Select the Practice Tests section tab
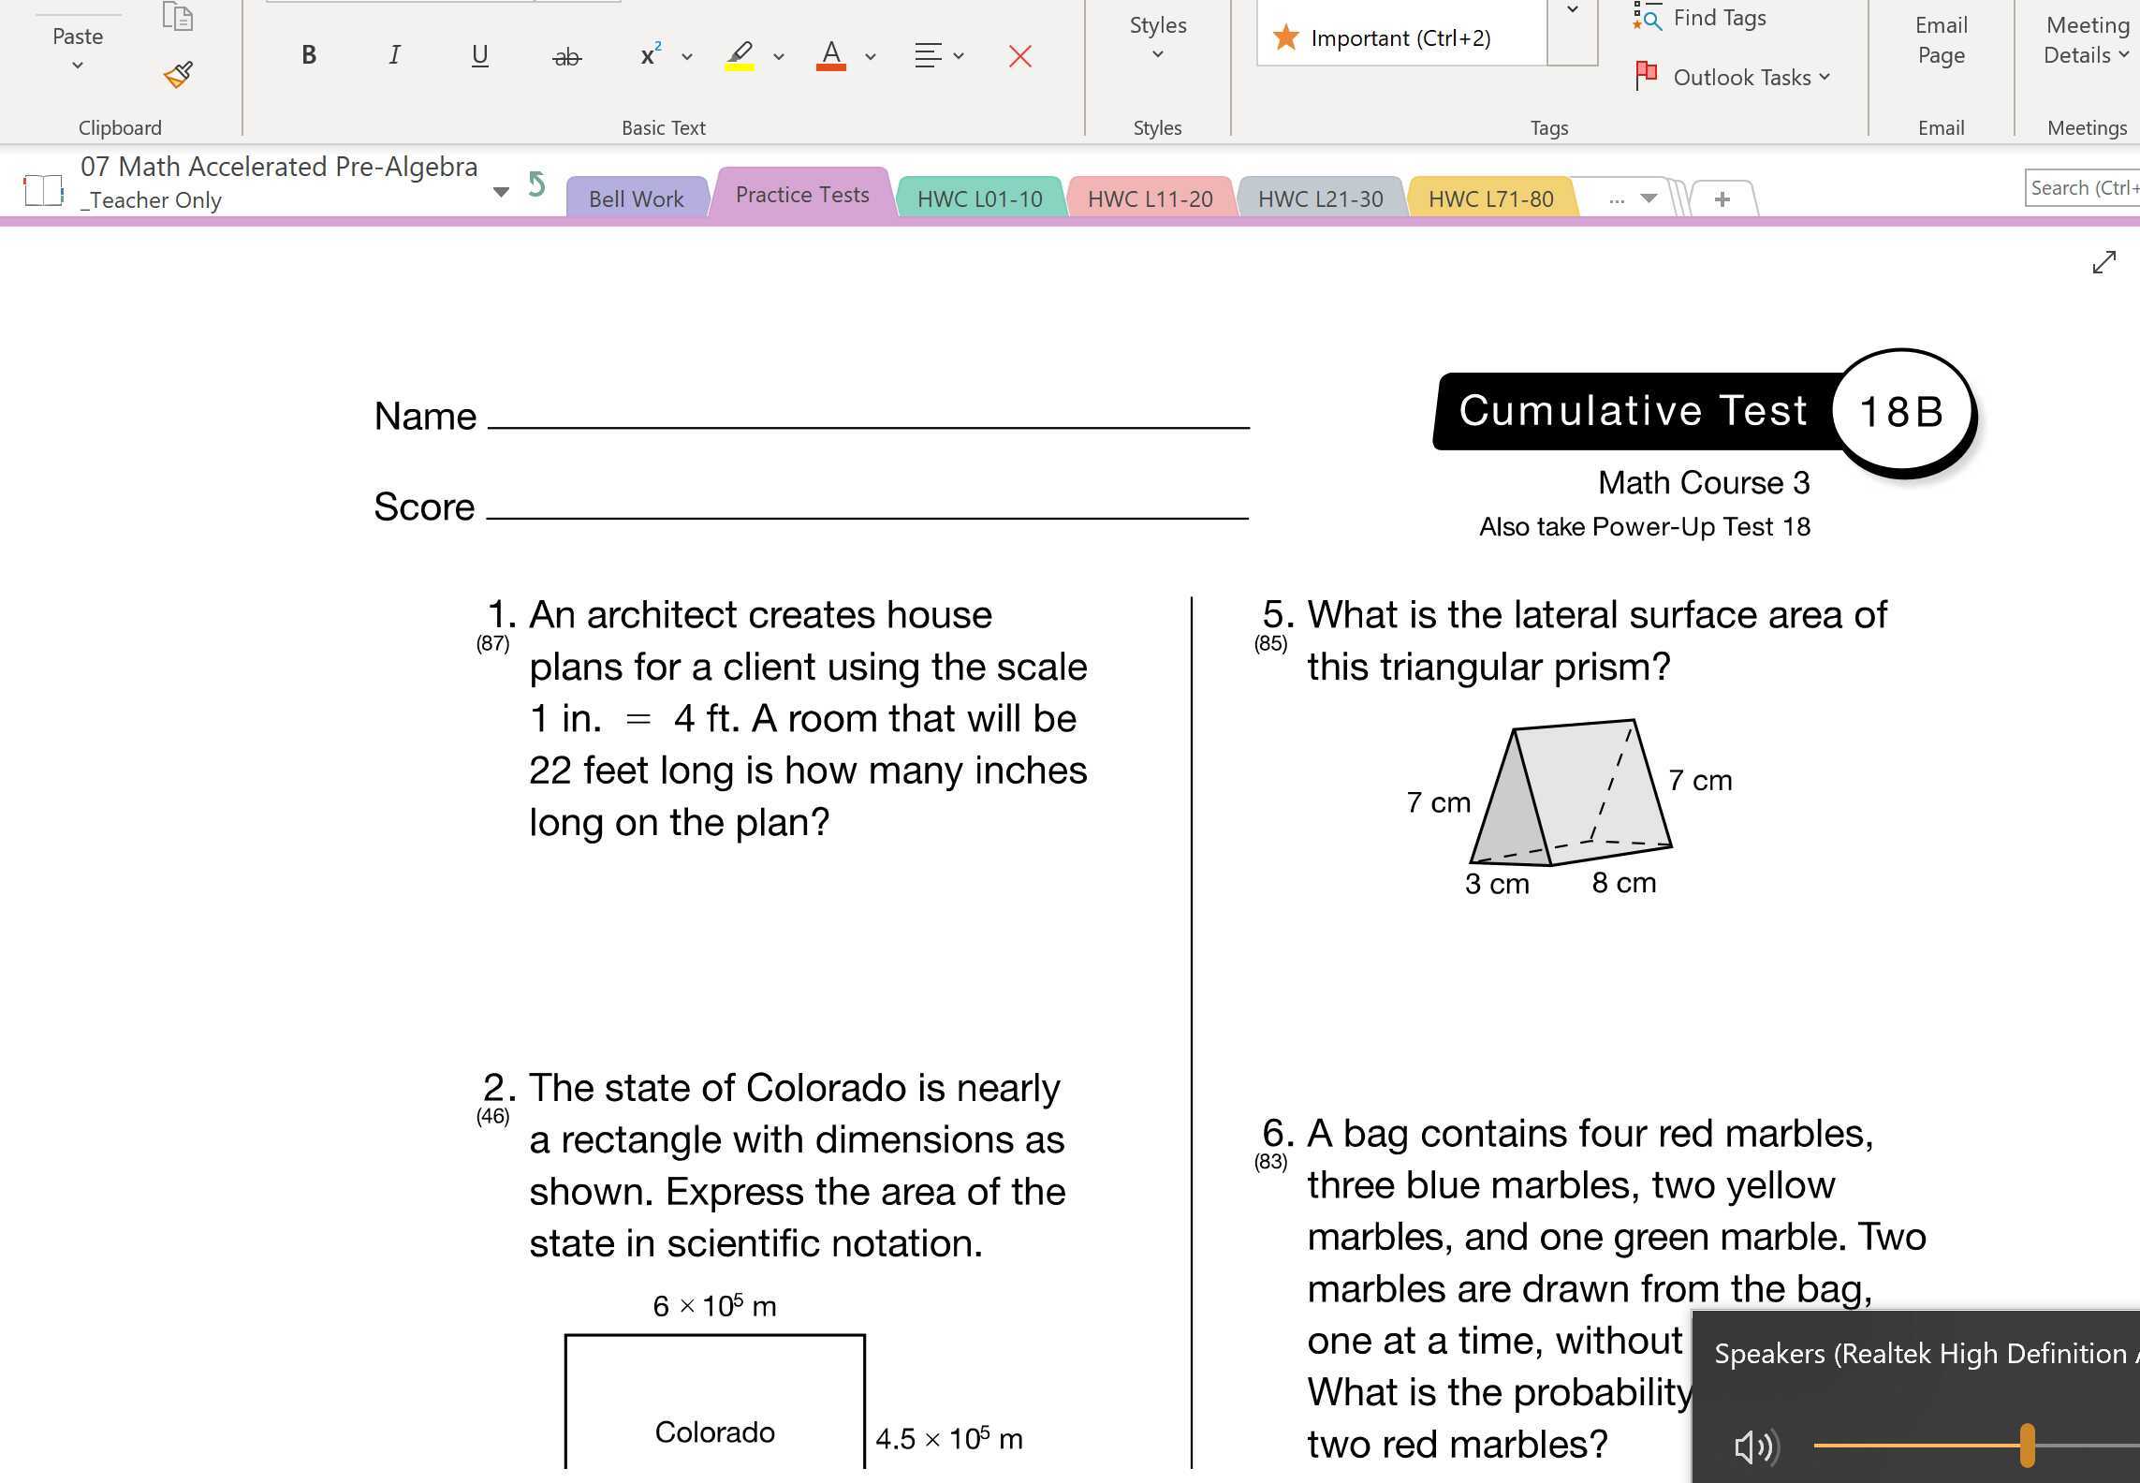 click(x=802, y=194)
